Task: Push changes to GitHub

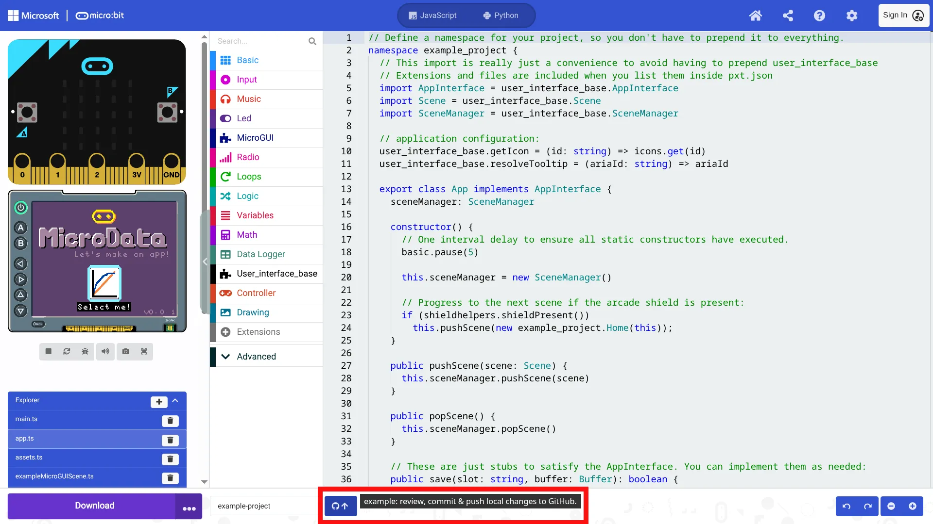Action: point(341,506)
